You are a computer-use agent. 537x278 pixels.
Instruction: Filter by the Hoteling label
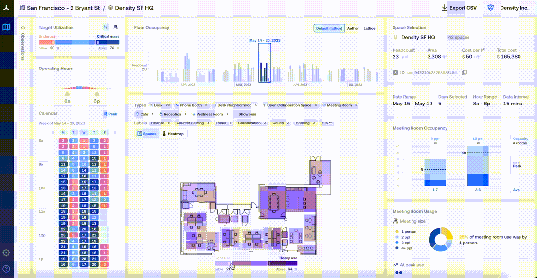[x=305, y=123]
